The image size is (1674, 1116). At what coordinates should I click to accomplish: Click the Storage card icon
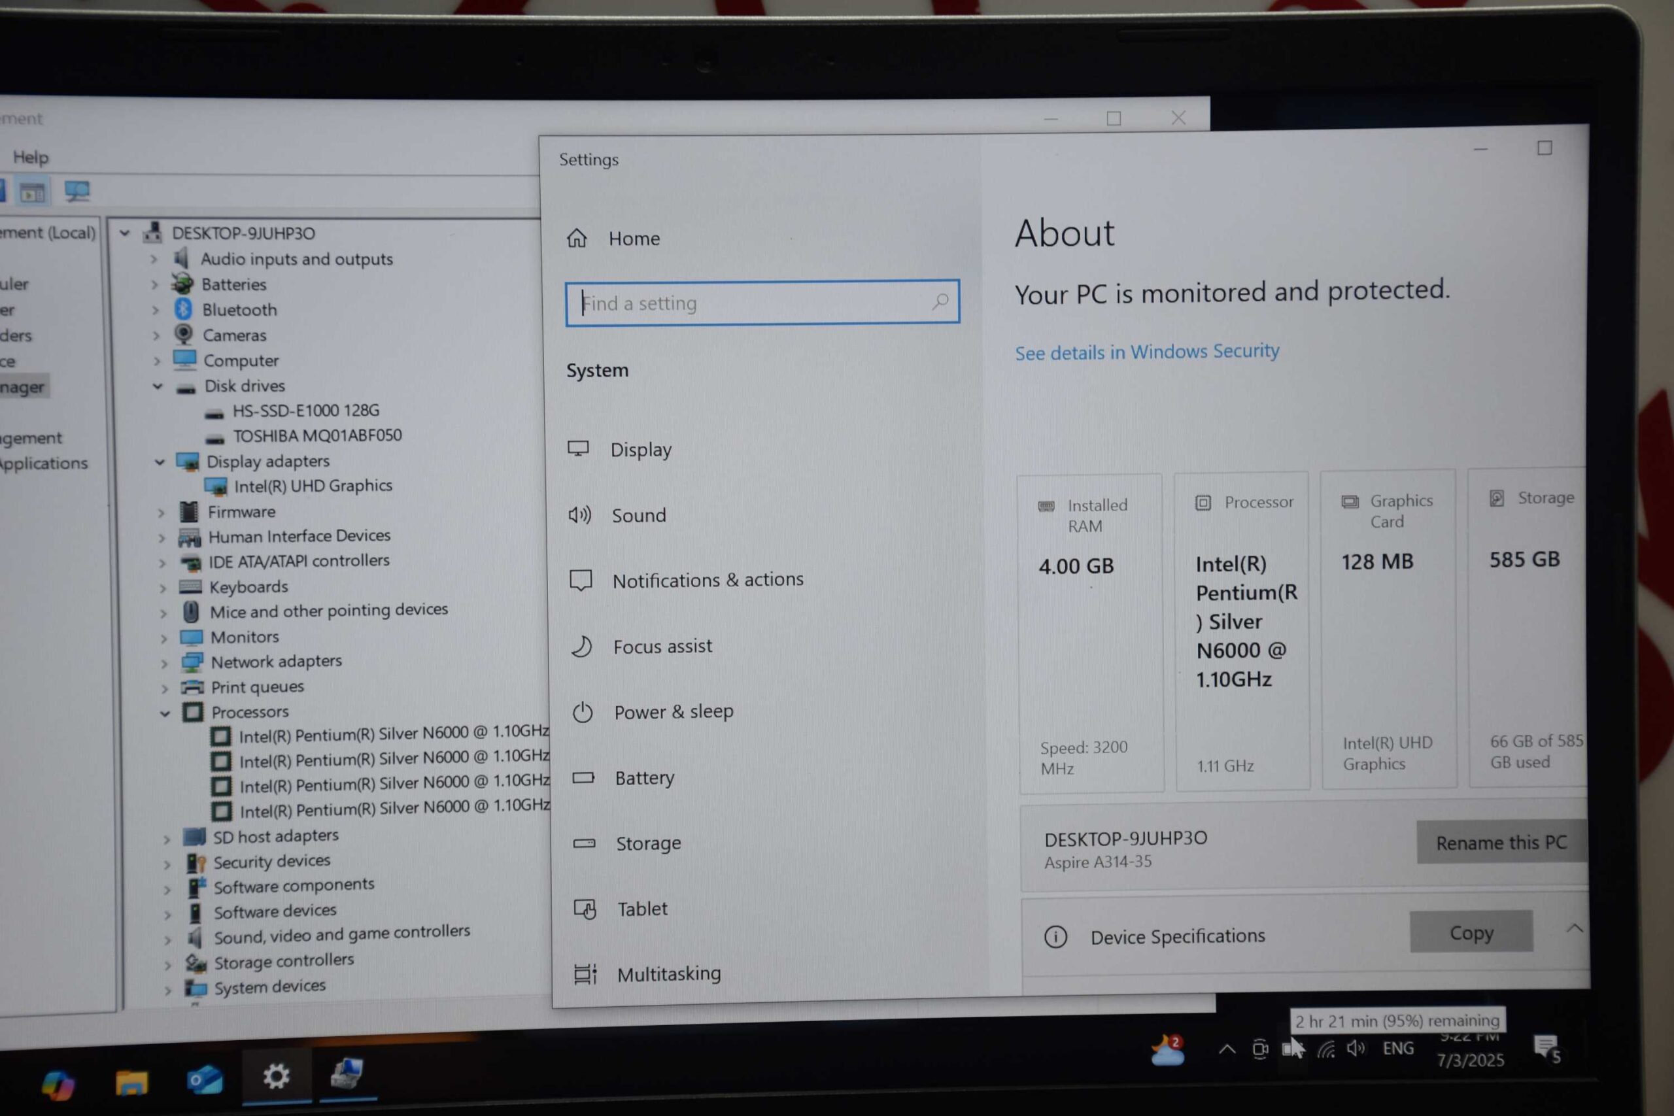coord(1497,498)
